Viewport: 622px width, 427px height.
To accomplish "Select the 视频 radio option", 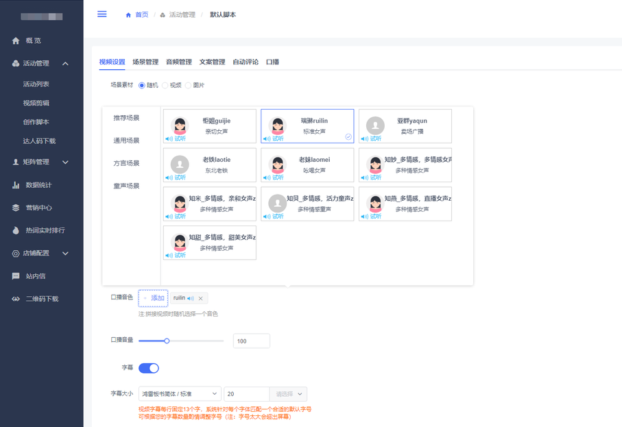I will (165, 86).
